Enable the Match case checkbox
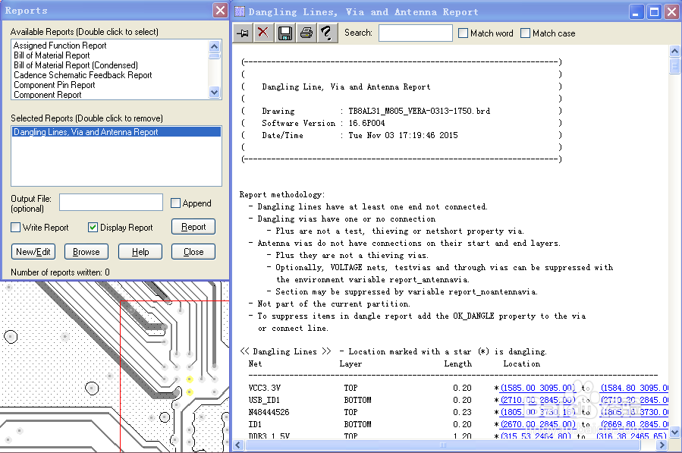This screenshot has width=682, height=453. pos(526,33)
